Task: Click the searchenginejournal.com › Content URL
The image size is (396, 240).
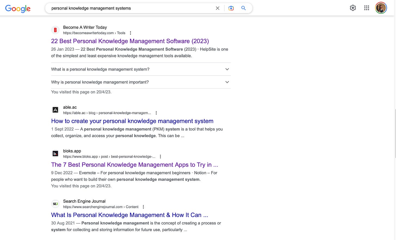Action: (101, 207)
